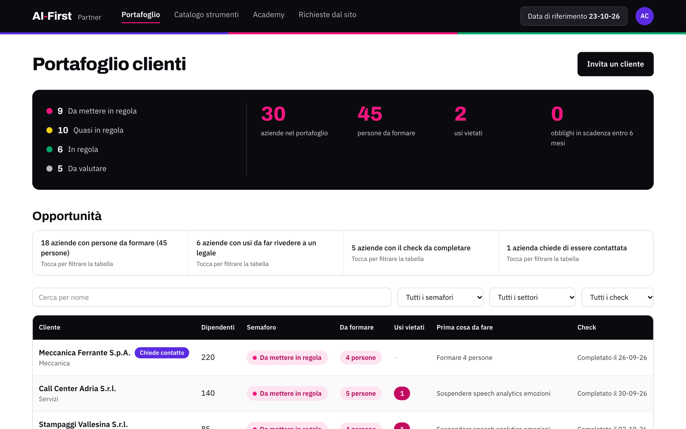This screenshot has width=686, height=429.
Task: Open Stampaggi Vallesina S.r.l. client row
Action: point(343,421)
